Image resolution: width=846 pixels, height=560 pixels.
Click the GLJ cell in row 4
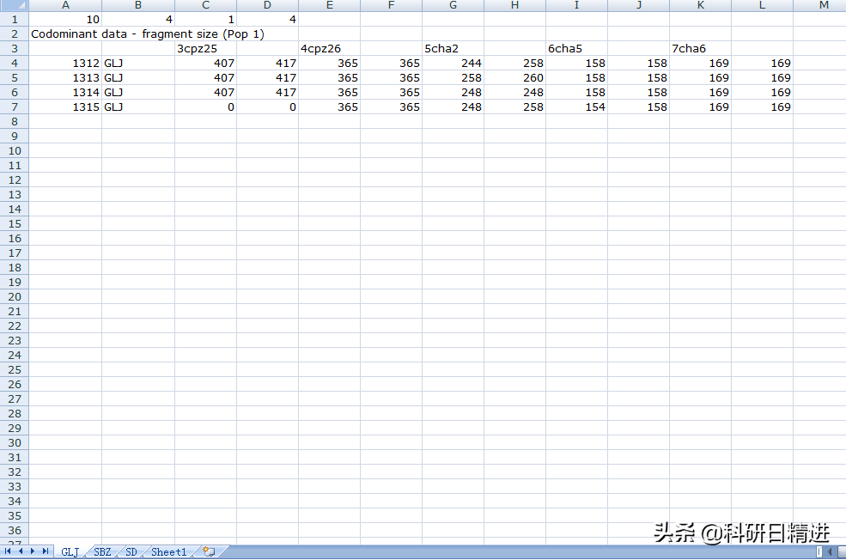tap(138, 63)
